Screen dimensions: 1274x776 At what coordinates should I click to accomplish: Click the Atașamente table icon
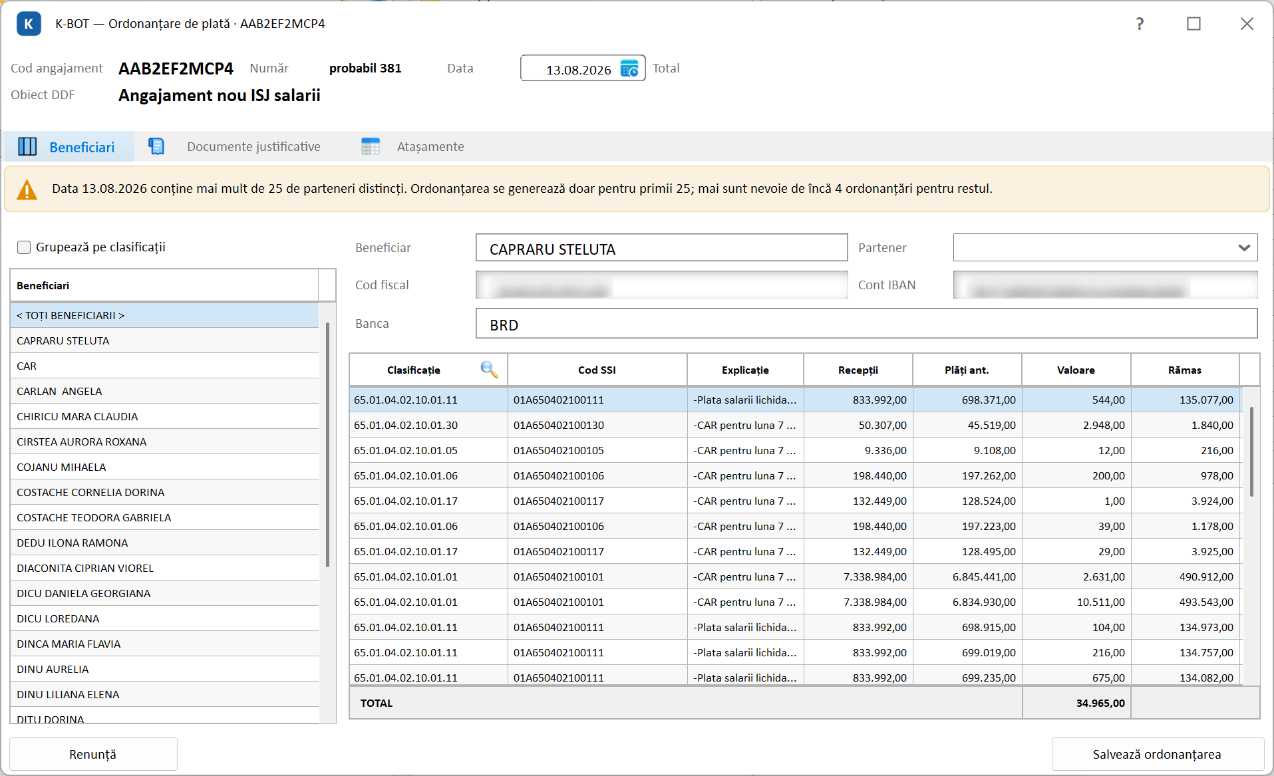click(371, 146)
